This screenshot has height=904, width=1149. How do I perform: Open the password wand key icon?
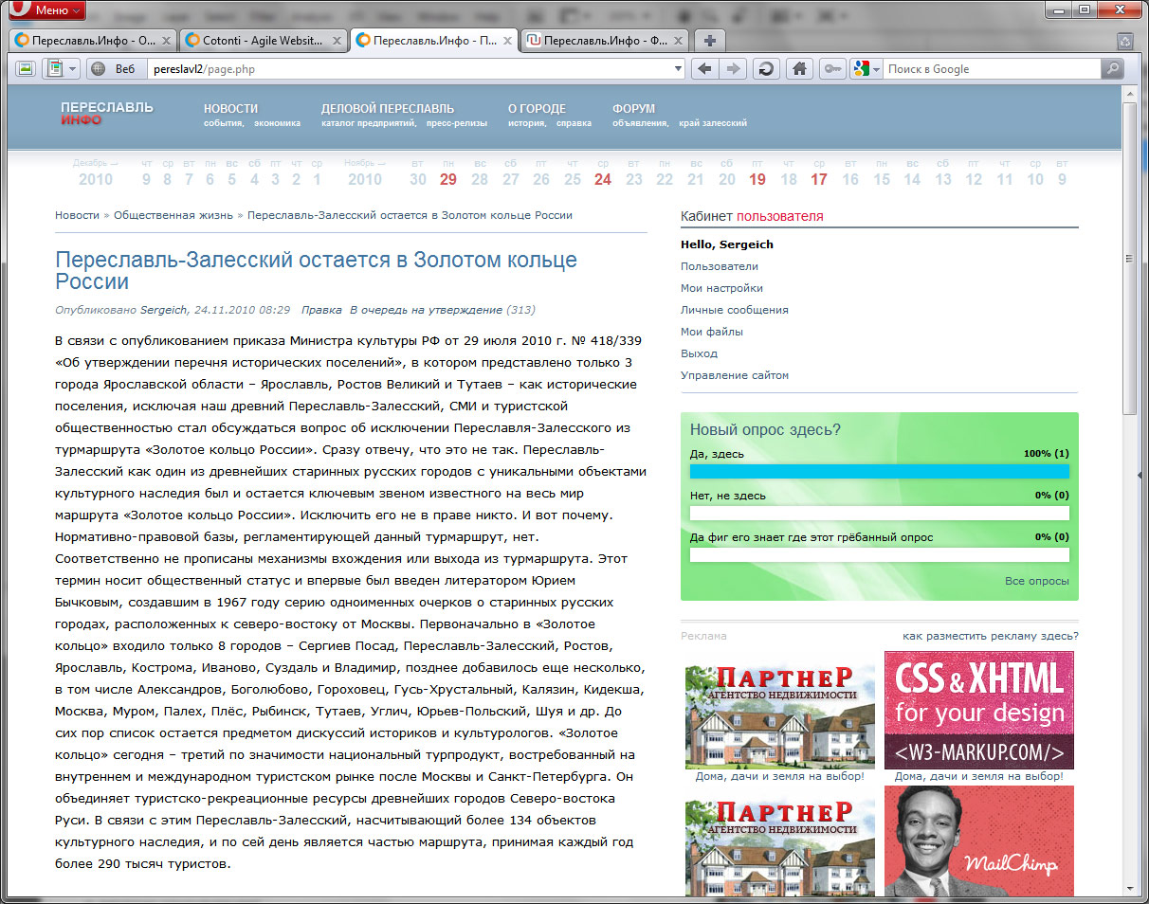coord(833,69)
